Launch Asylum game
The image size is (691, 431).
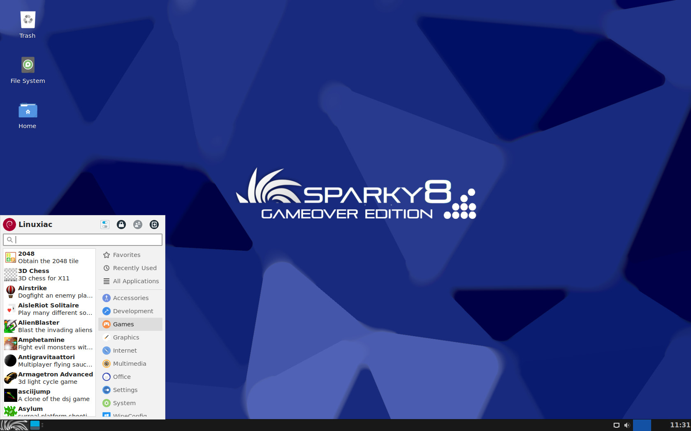point(49,410)
